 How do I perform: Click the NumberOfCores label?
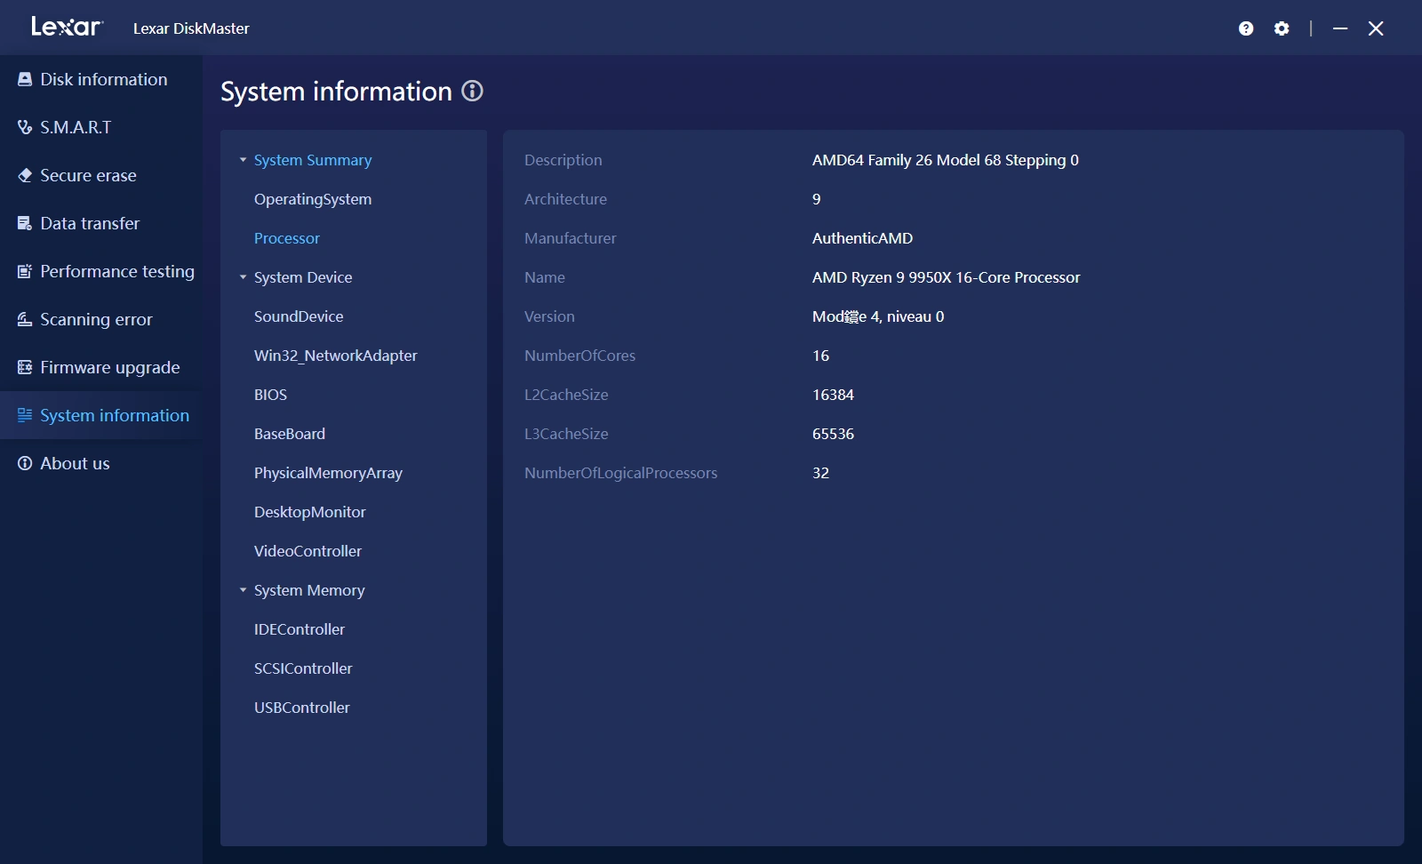pyautogui.click(x=579, y=356)
